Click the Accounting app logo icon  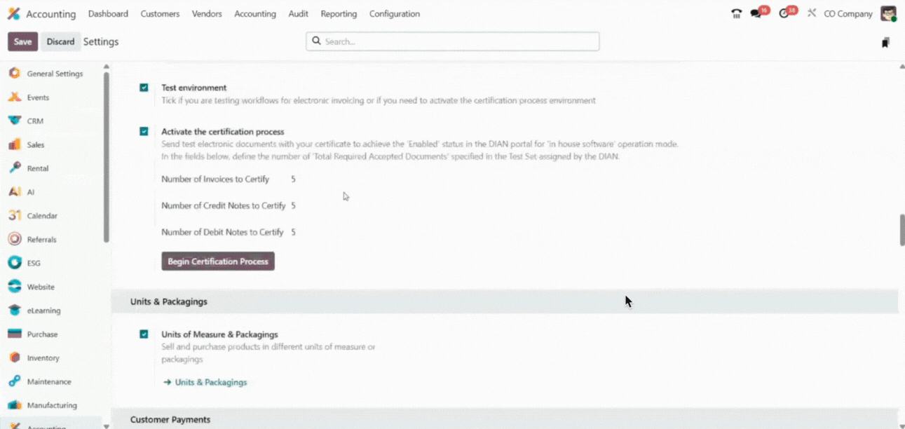13,14
